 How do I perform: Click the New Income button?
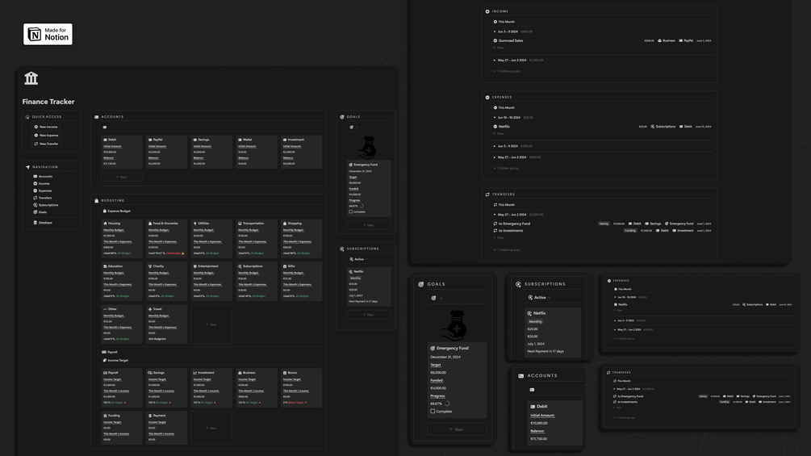click(46, 127)
